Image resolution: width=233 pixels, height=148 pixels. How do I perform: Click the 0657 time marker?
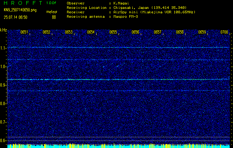[157, 32]
